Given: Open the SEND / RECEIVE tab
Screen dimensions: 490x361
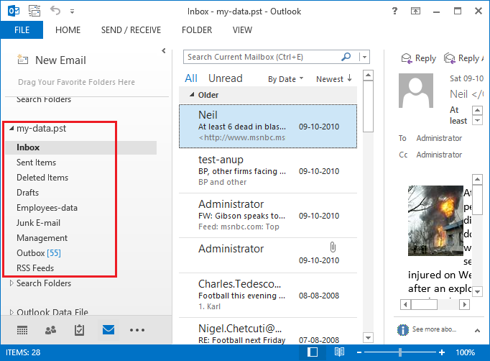Looking at the screenshot, I should click(x=131, y=30).
